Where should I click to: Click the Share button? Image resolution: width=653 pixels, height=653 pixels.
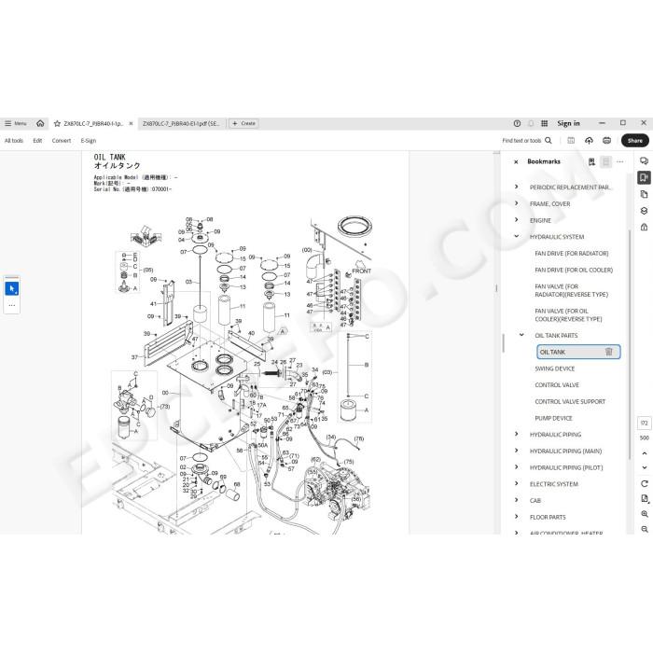tap(634, 141)
